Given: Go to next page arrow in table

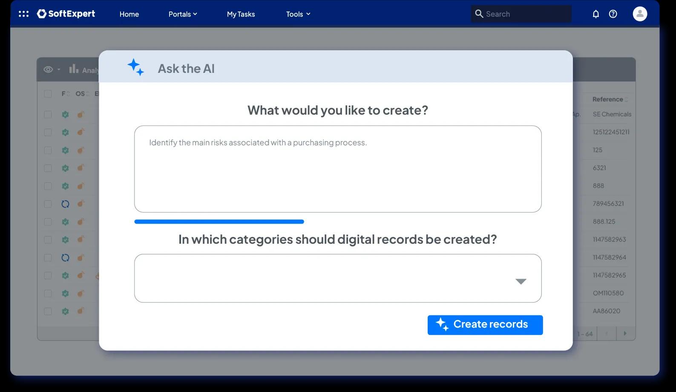Looking at the screenshot, I should coord(625,334).
